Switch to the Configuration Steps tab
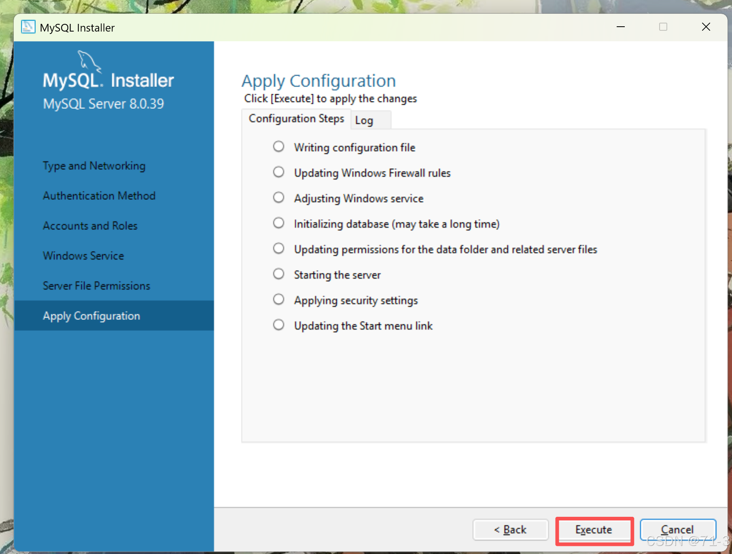The height and width of the screenshot is (554, 732). [296, 118]
